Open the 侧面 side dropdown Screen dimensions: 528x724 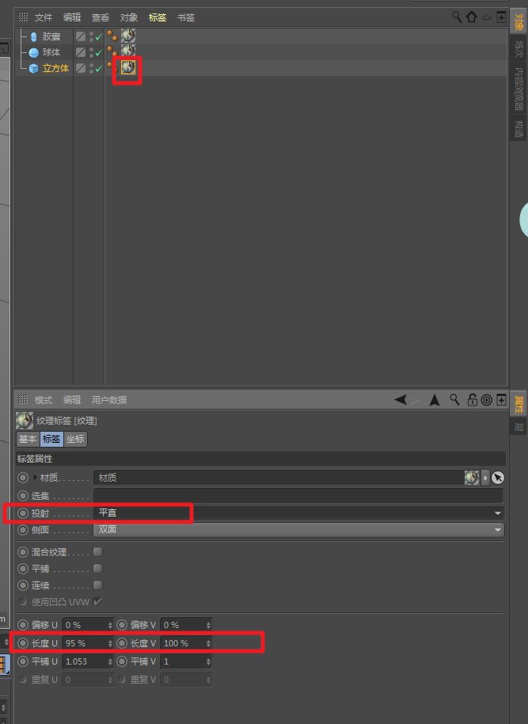pos(298,530)
